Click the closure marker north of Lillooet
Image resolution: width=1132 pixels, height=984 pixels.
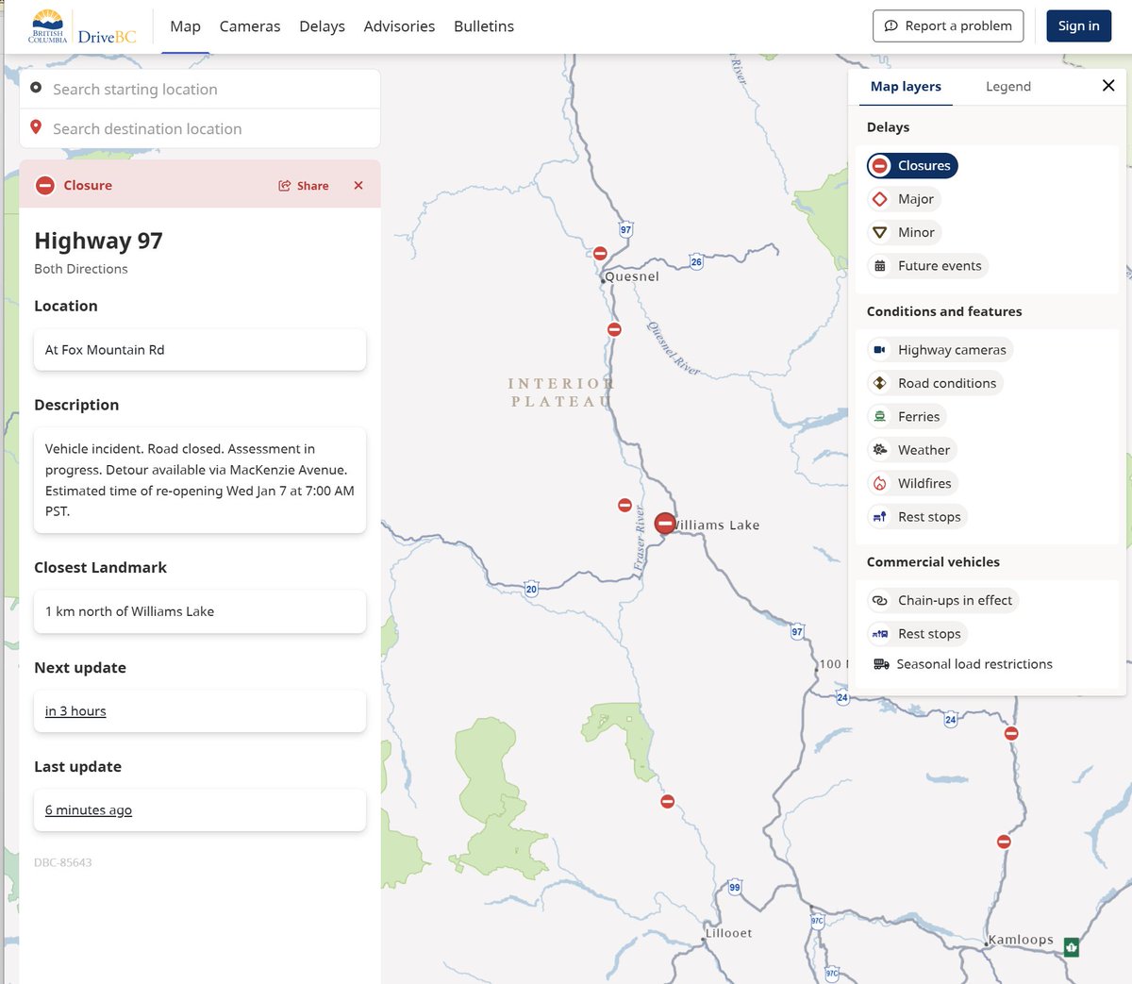[668, 802]
